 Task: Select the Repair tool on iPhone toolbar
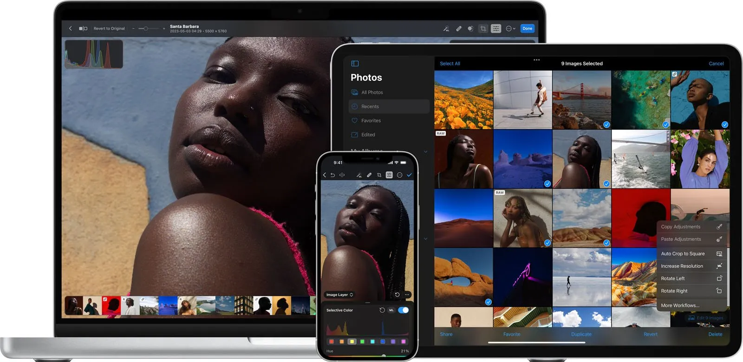pyautogui.click(x=369, y=175)
